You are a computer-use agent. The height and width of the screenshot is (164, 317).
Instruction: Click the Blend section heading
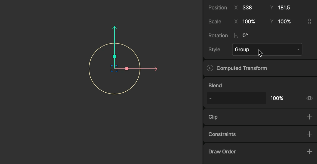point(215,86)
